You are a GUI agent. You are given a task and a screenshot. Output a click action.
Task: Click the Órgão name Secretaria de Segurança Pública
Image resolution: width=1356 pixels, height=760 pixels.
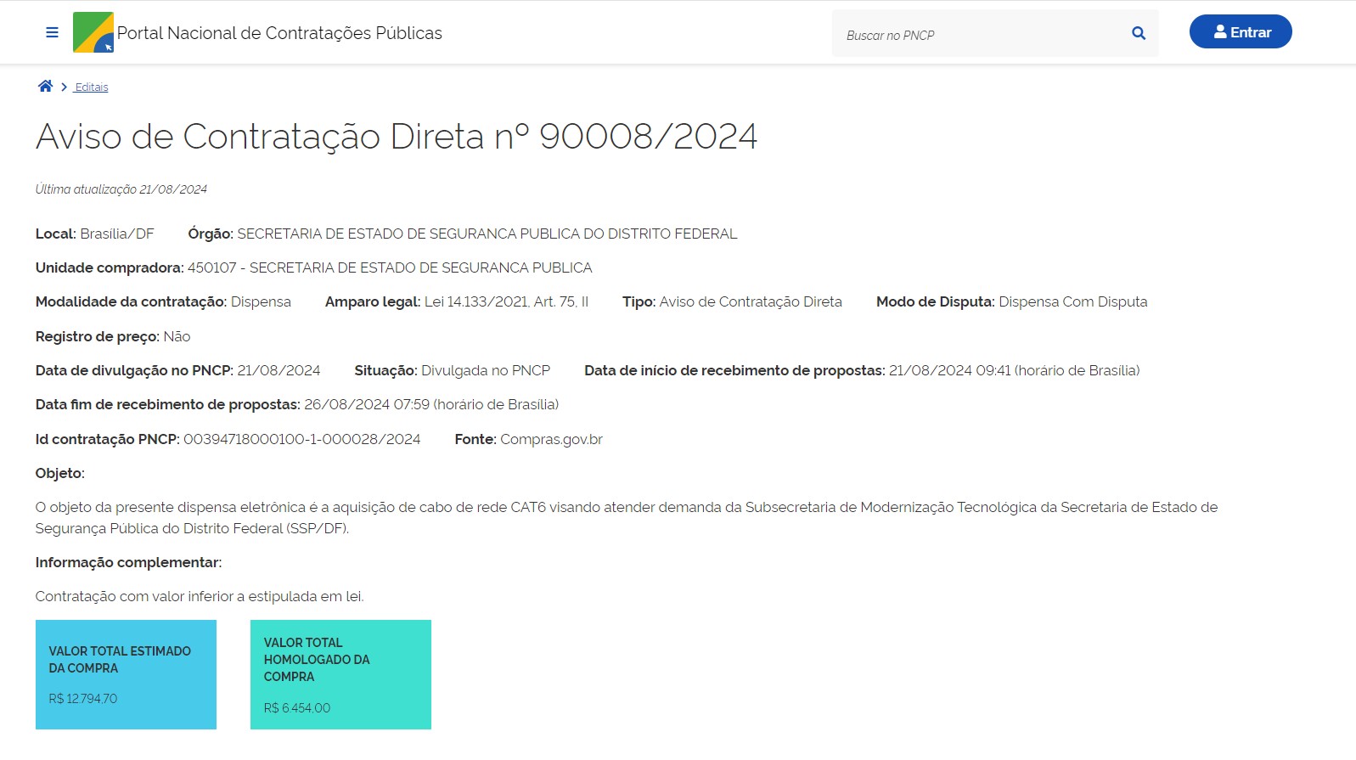point(487,234)
